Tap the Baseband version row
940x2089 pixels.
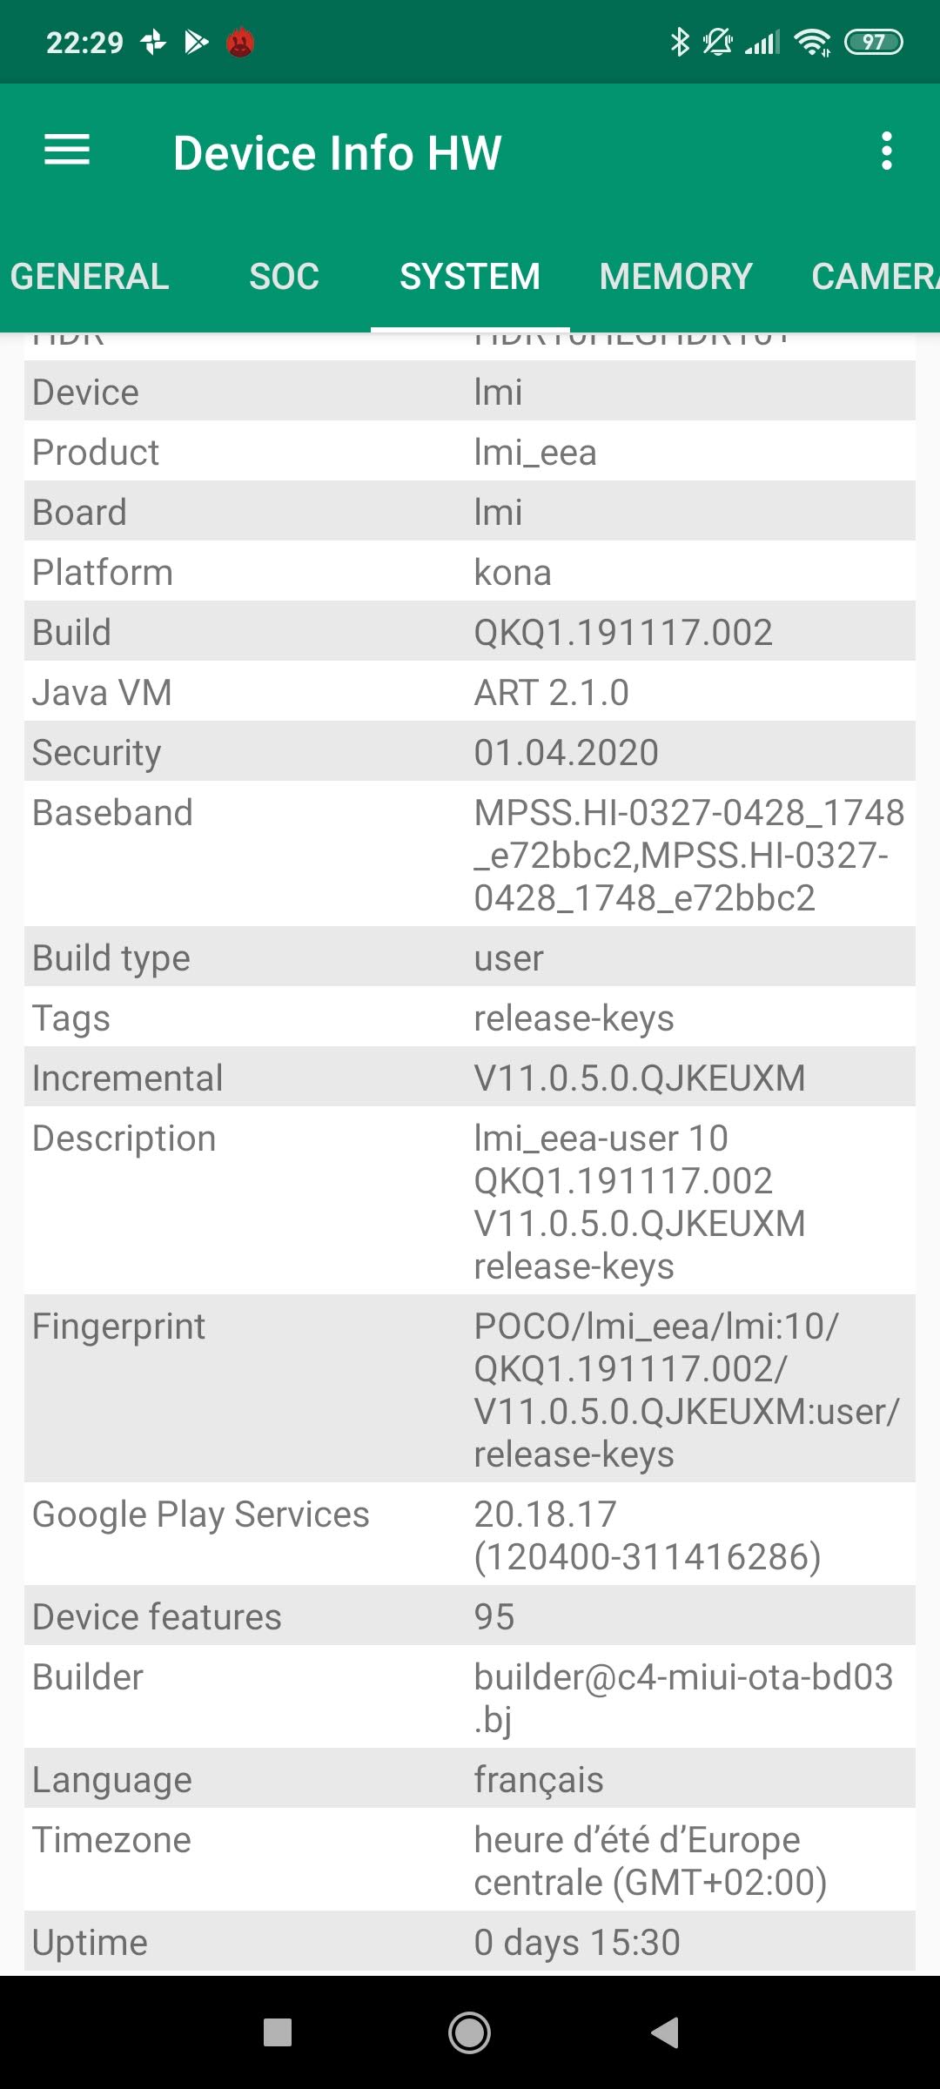click(470, 854)
